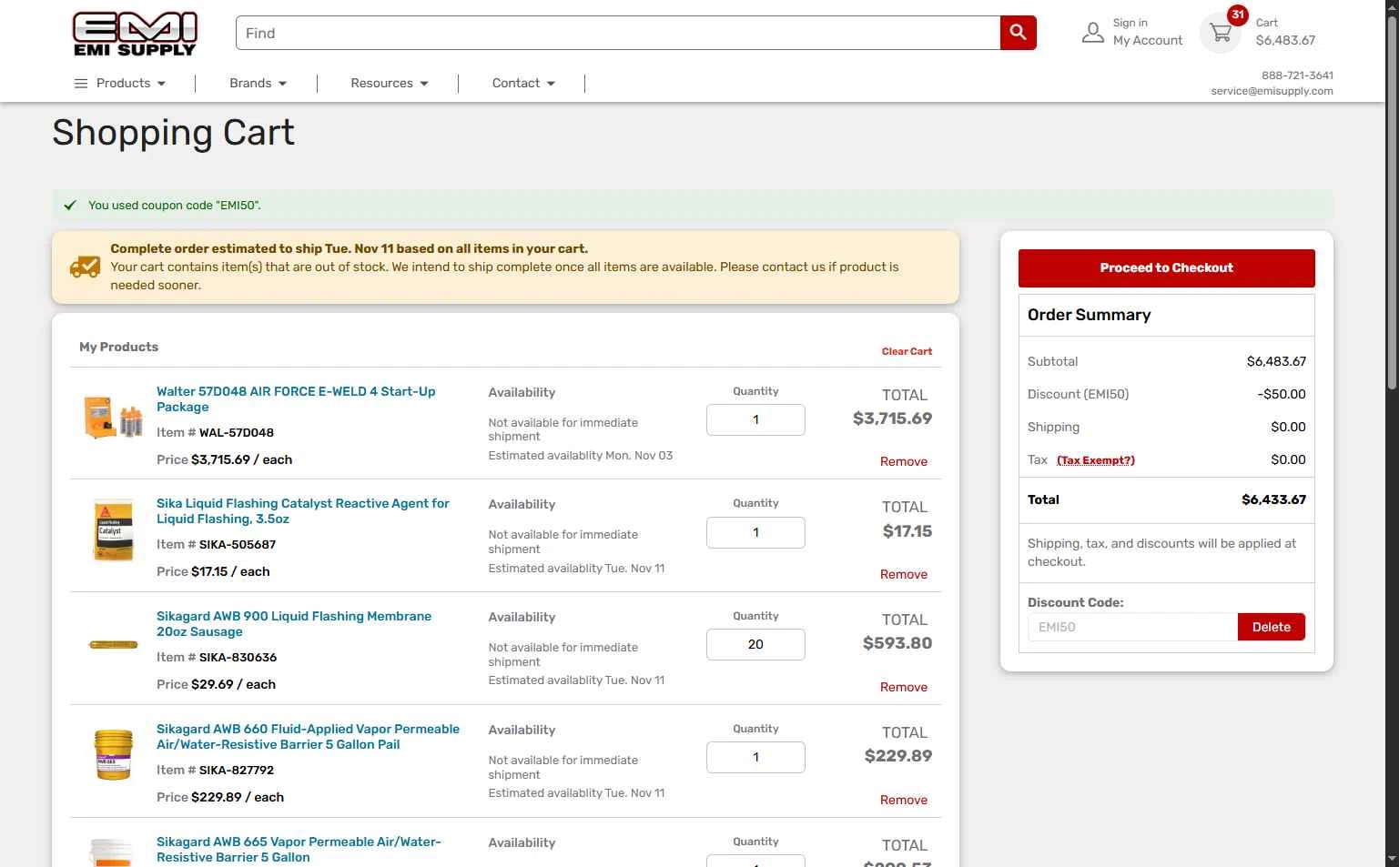Screen dimensions: 1399x867
Task: Expand the Contact dropdown menu
Action: (x=523, y=84)
